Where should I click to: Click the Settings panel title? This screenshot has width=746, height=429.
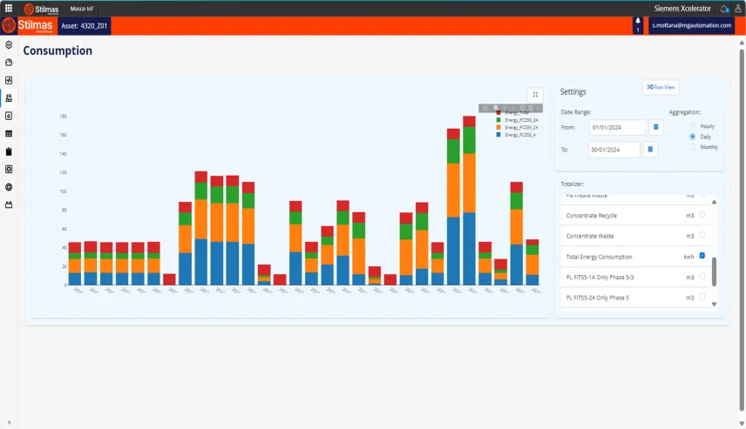coord(573,91)
